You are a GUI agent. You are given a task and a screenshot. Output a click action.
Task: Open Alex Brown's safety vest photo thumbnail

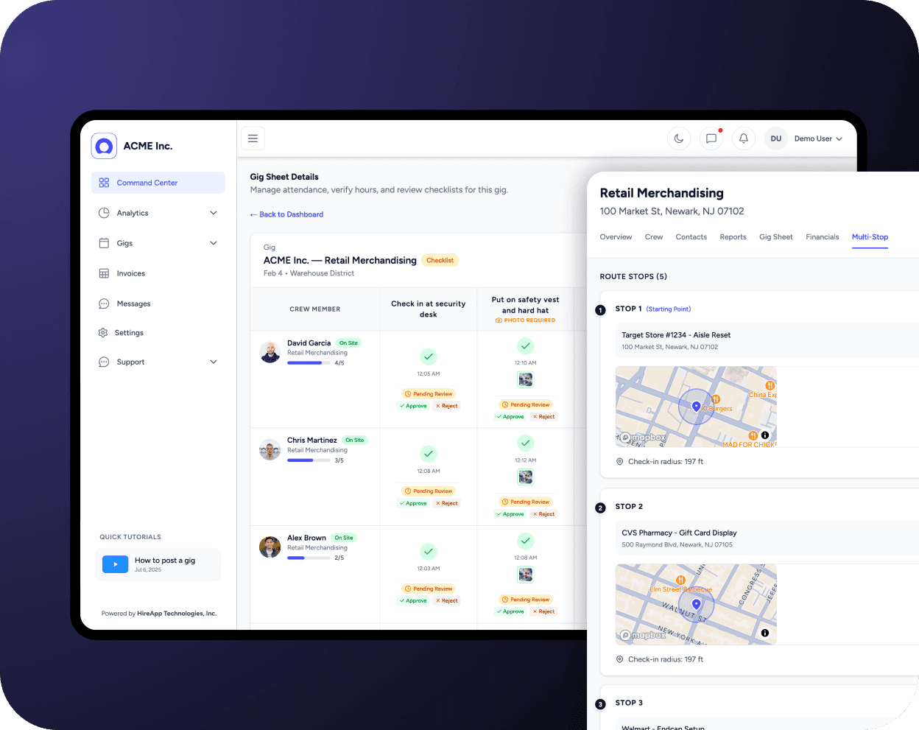(525, 575)
